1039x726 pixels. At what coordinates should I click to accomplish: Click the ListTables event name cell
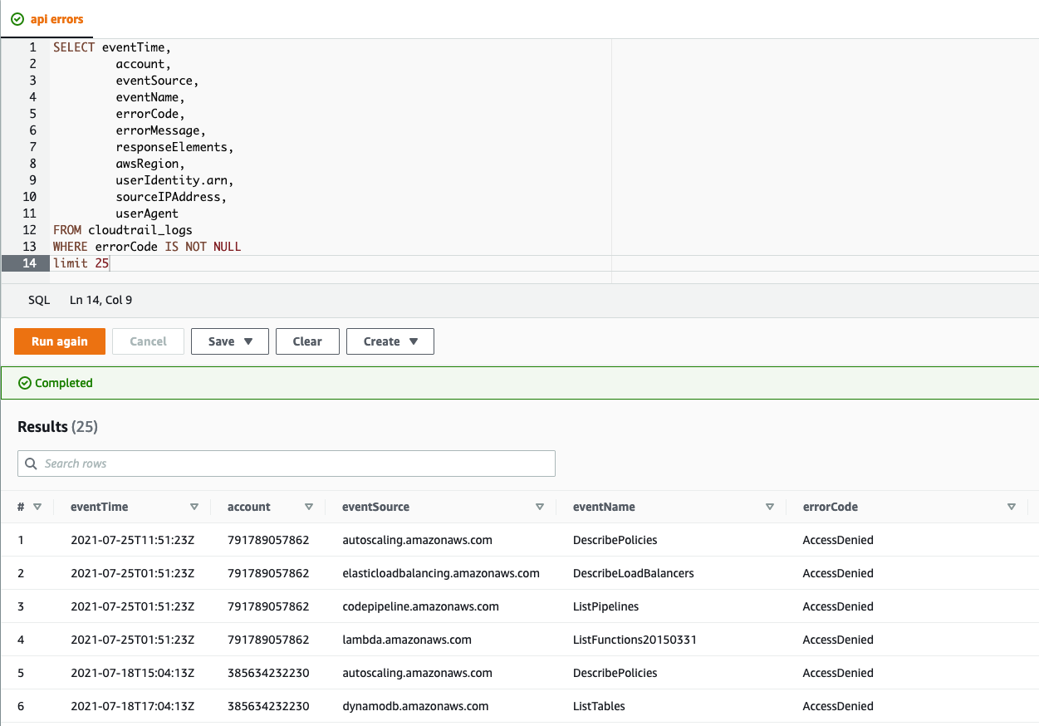point(599,706)
